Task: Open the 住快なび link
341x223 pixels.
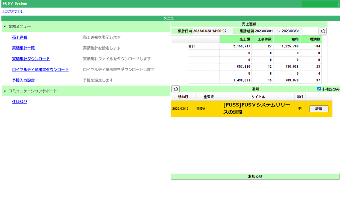Action: click(x=20, y=102)
